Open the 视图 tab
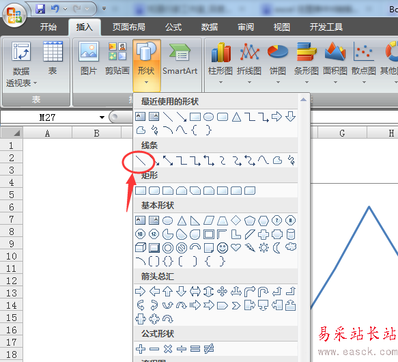This screenshot has width=398, height=362. 282,27
